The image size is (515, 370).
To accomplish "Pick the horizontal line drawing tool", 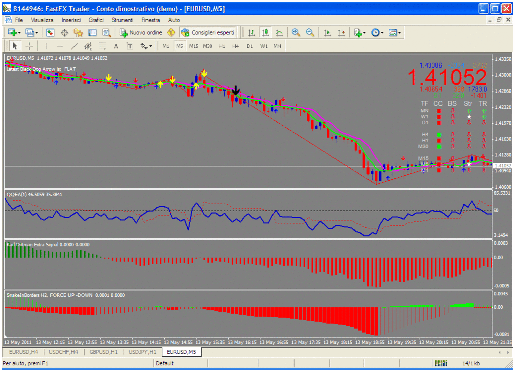I will [x=60, y=46].
